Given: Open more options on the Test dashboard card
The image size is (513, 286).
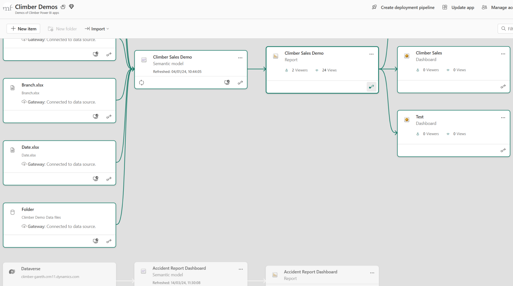Looking at the screenshot, I should click(503, 117).
